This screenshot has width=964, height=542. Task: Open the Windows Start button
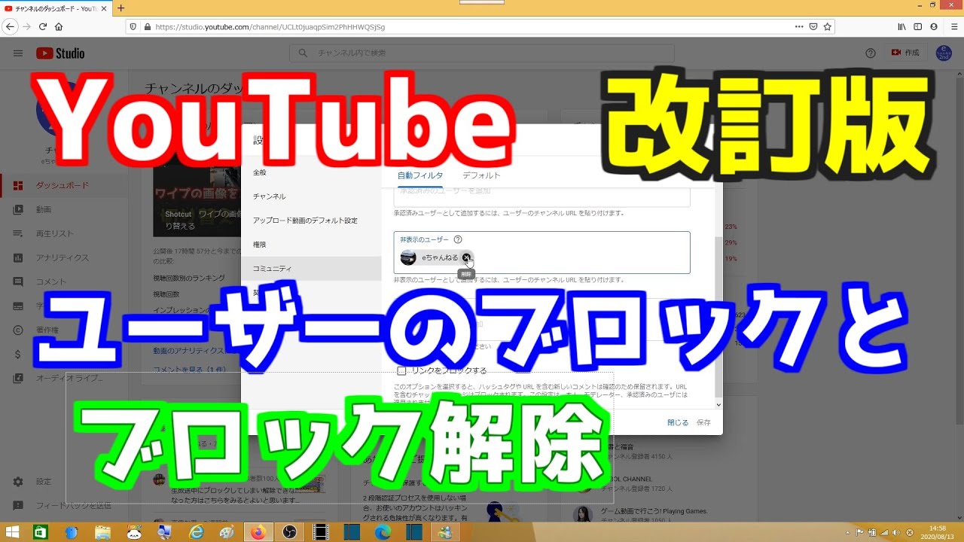point(13,532)
